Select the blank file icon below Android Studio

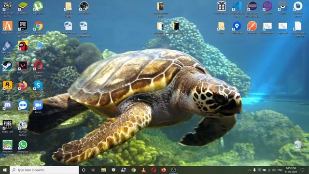pos(298,29)
